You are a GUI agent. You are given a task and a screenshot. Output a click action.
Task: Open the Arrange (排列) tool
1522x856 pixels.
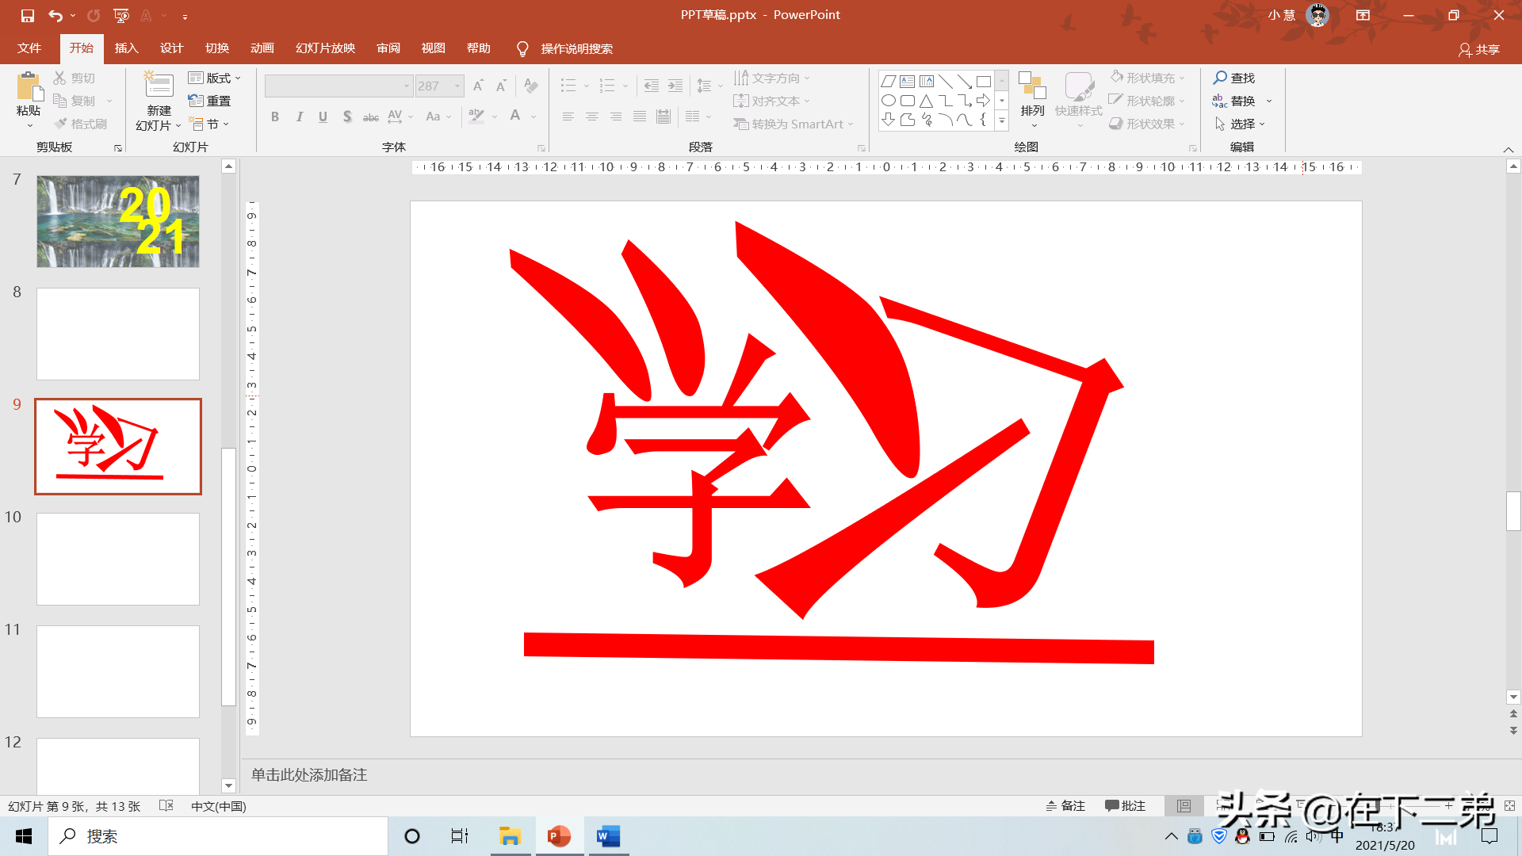(1032, 99)
